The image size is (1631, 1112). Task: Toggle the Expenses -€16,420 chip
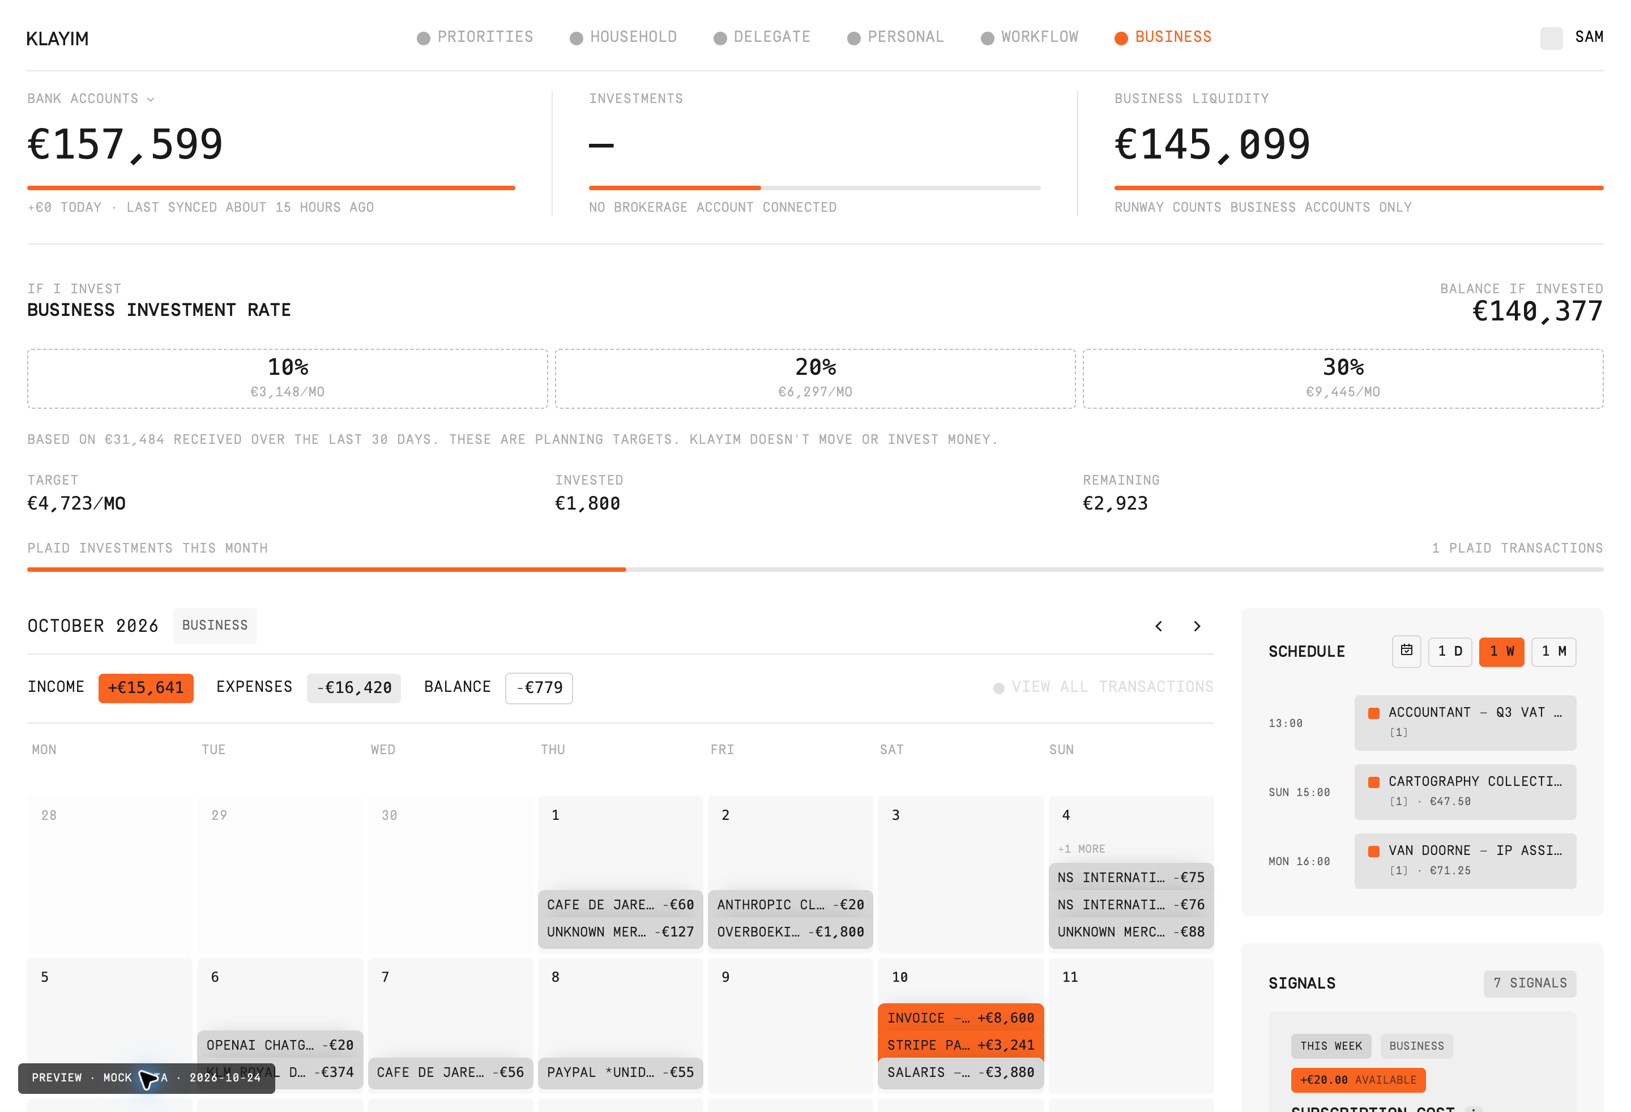coord(354,687)
